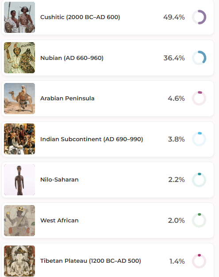Open the Cushitic ancestry thumbnail image

click(x=19, y=17)
